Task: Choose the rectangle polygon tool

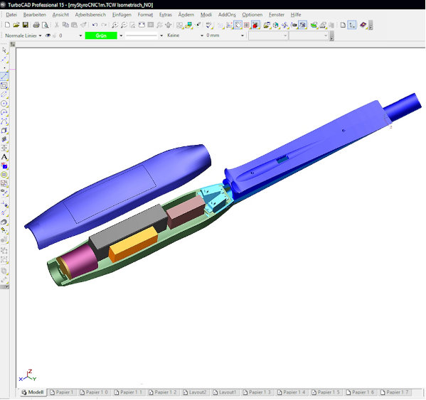Action: [x=4, y=86]
